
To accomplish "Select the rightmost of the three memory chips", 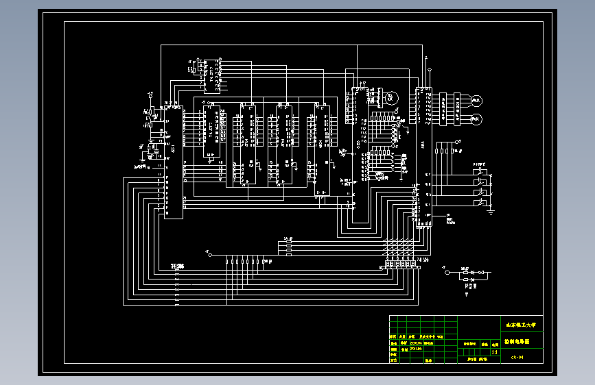I will (322, 151).
